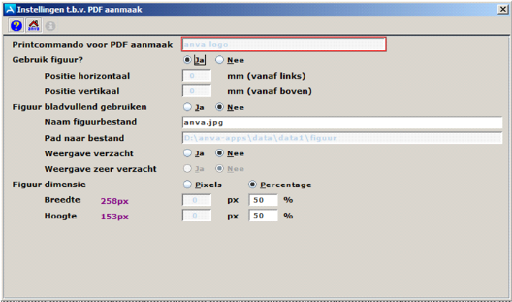Click the Pad naar bestand field
Image resolution: width=512 pixels, height=302 pixels.
point(341,138)
